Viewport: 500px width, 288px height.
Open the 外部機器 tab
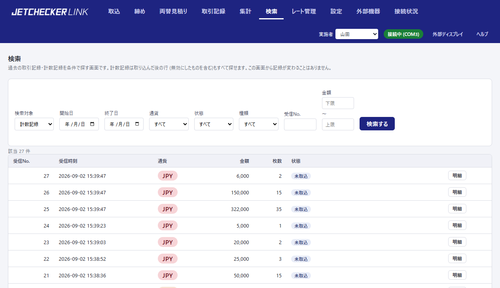point(368,11)
